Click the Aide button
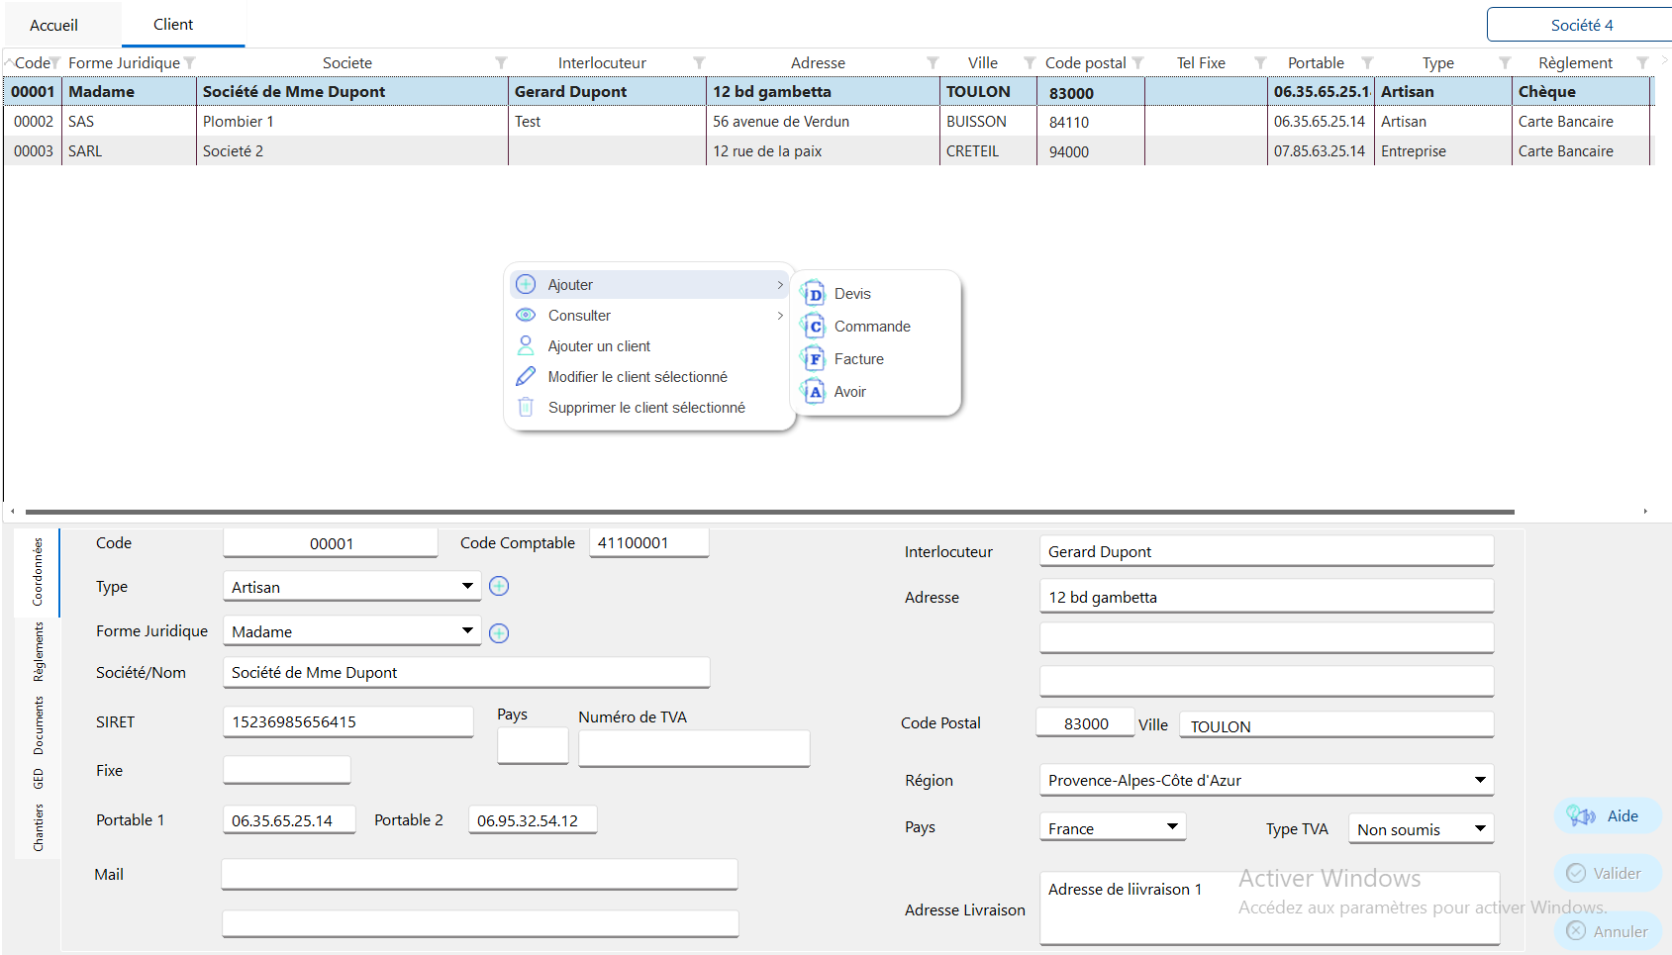This screenshot has width=1672, height=955. 1608,816
